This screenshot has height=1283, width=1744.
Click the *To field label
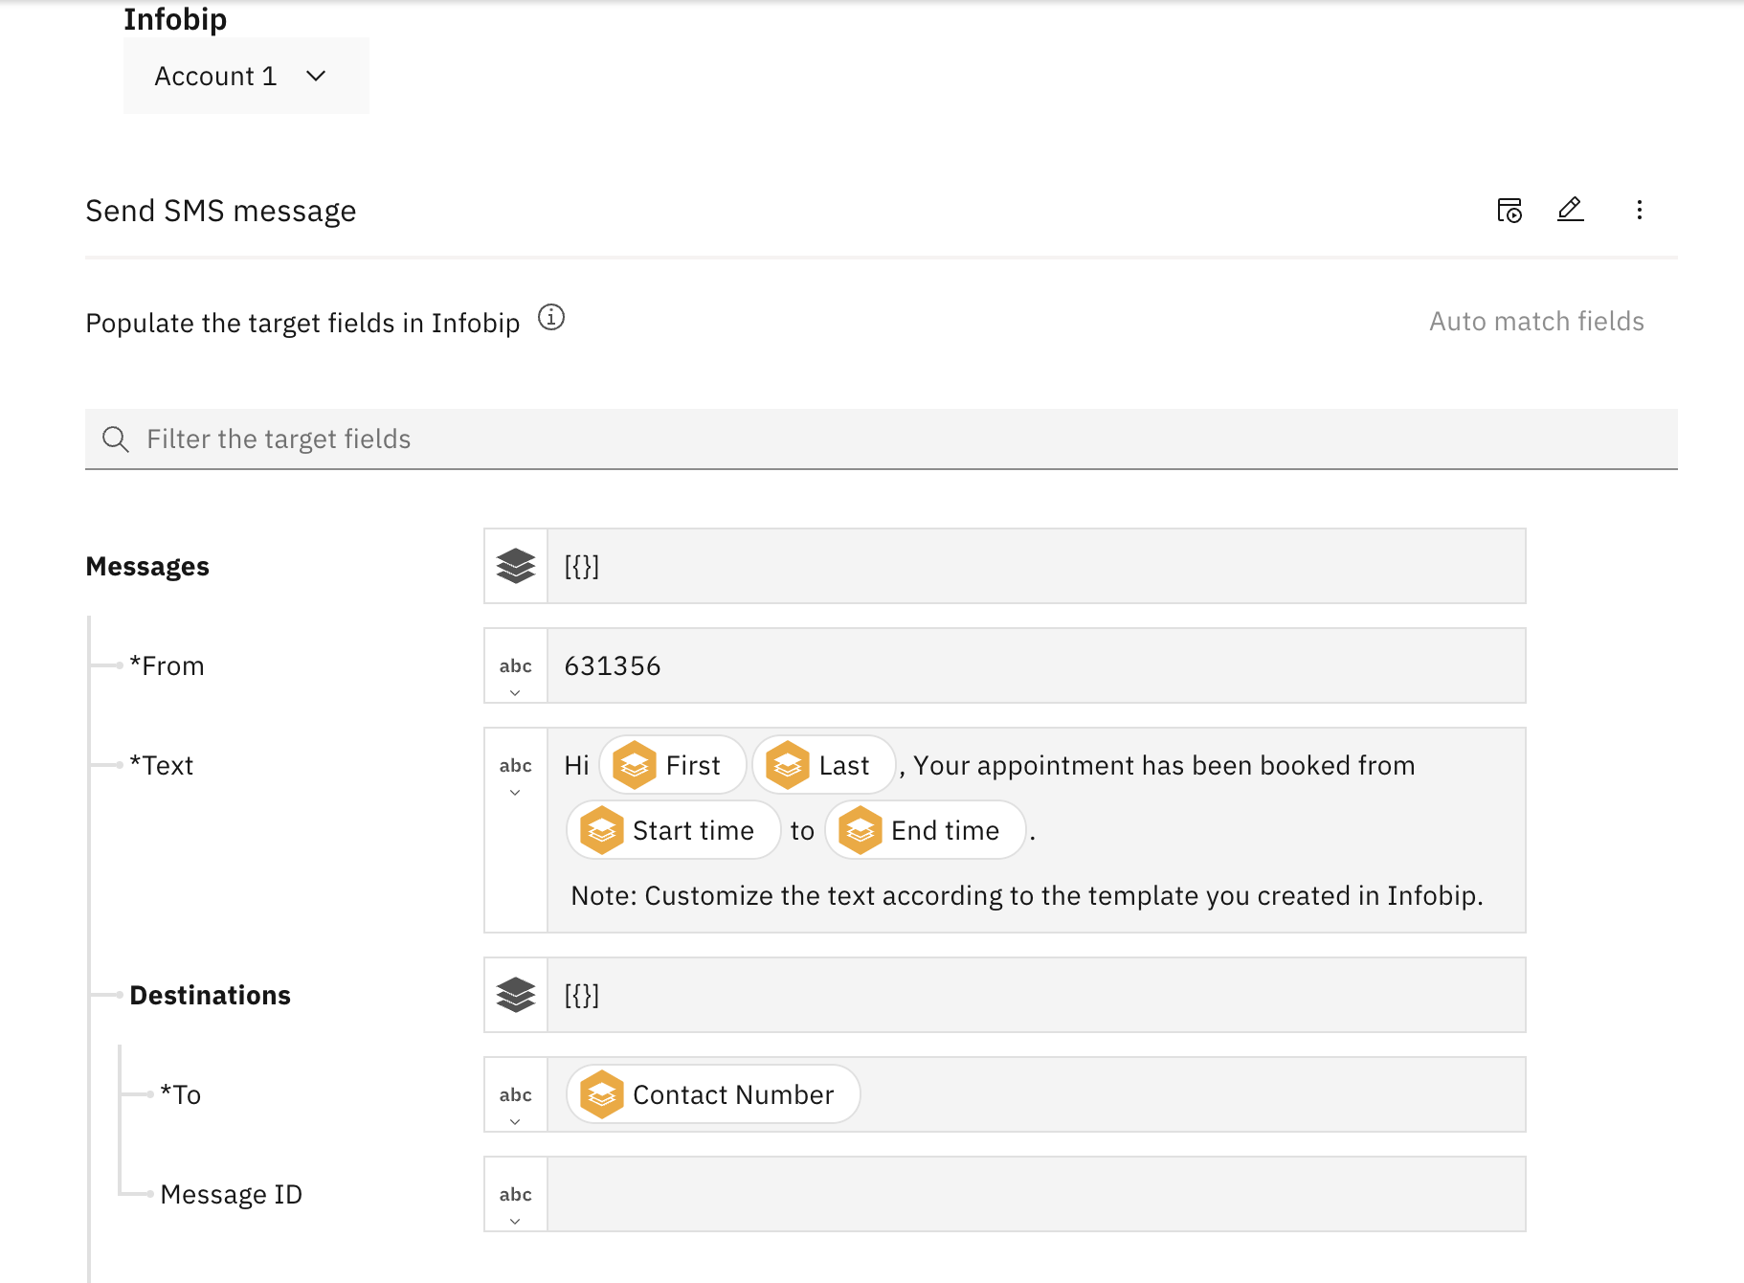(x=181, y=1094)
